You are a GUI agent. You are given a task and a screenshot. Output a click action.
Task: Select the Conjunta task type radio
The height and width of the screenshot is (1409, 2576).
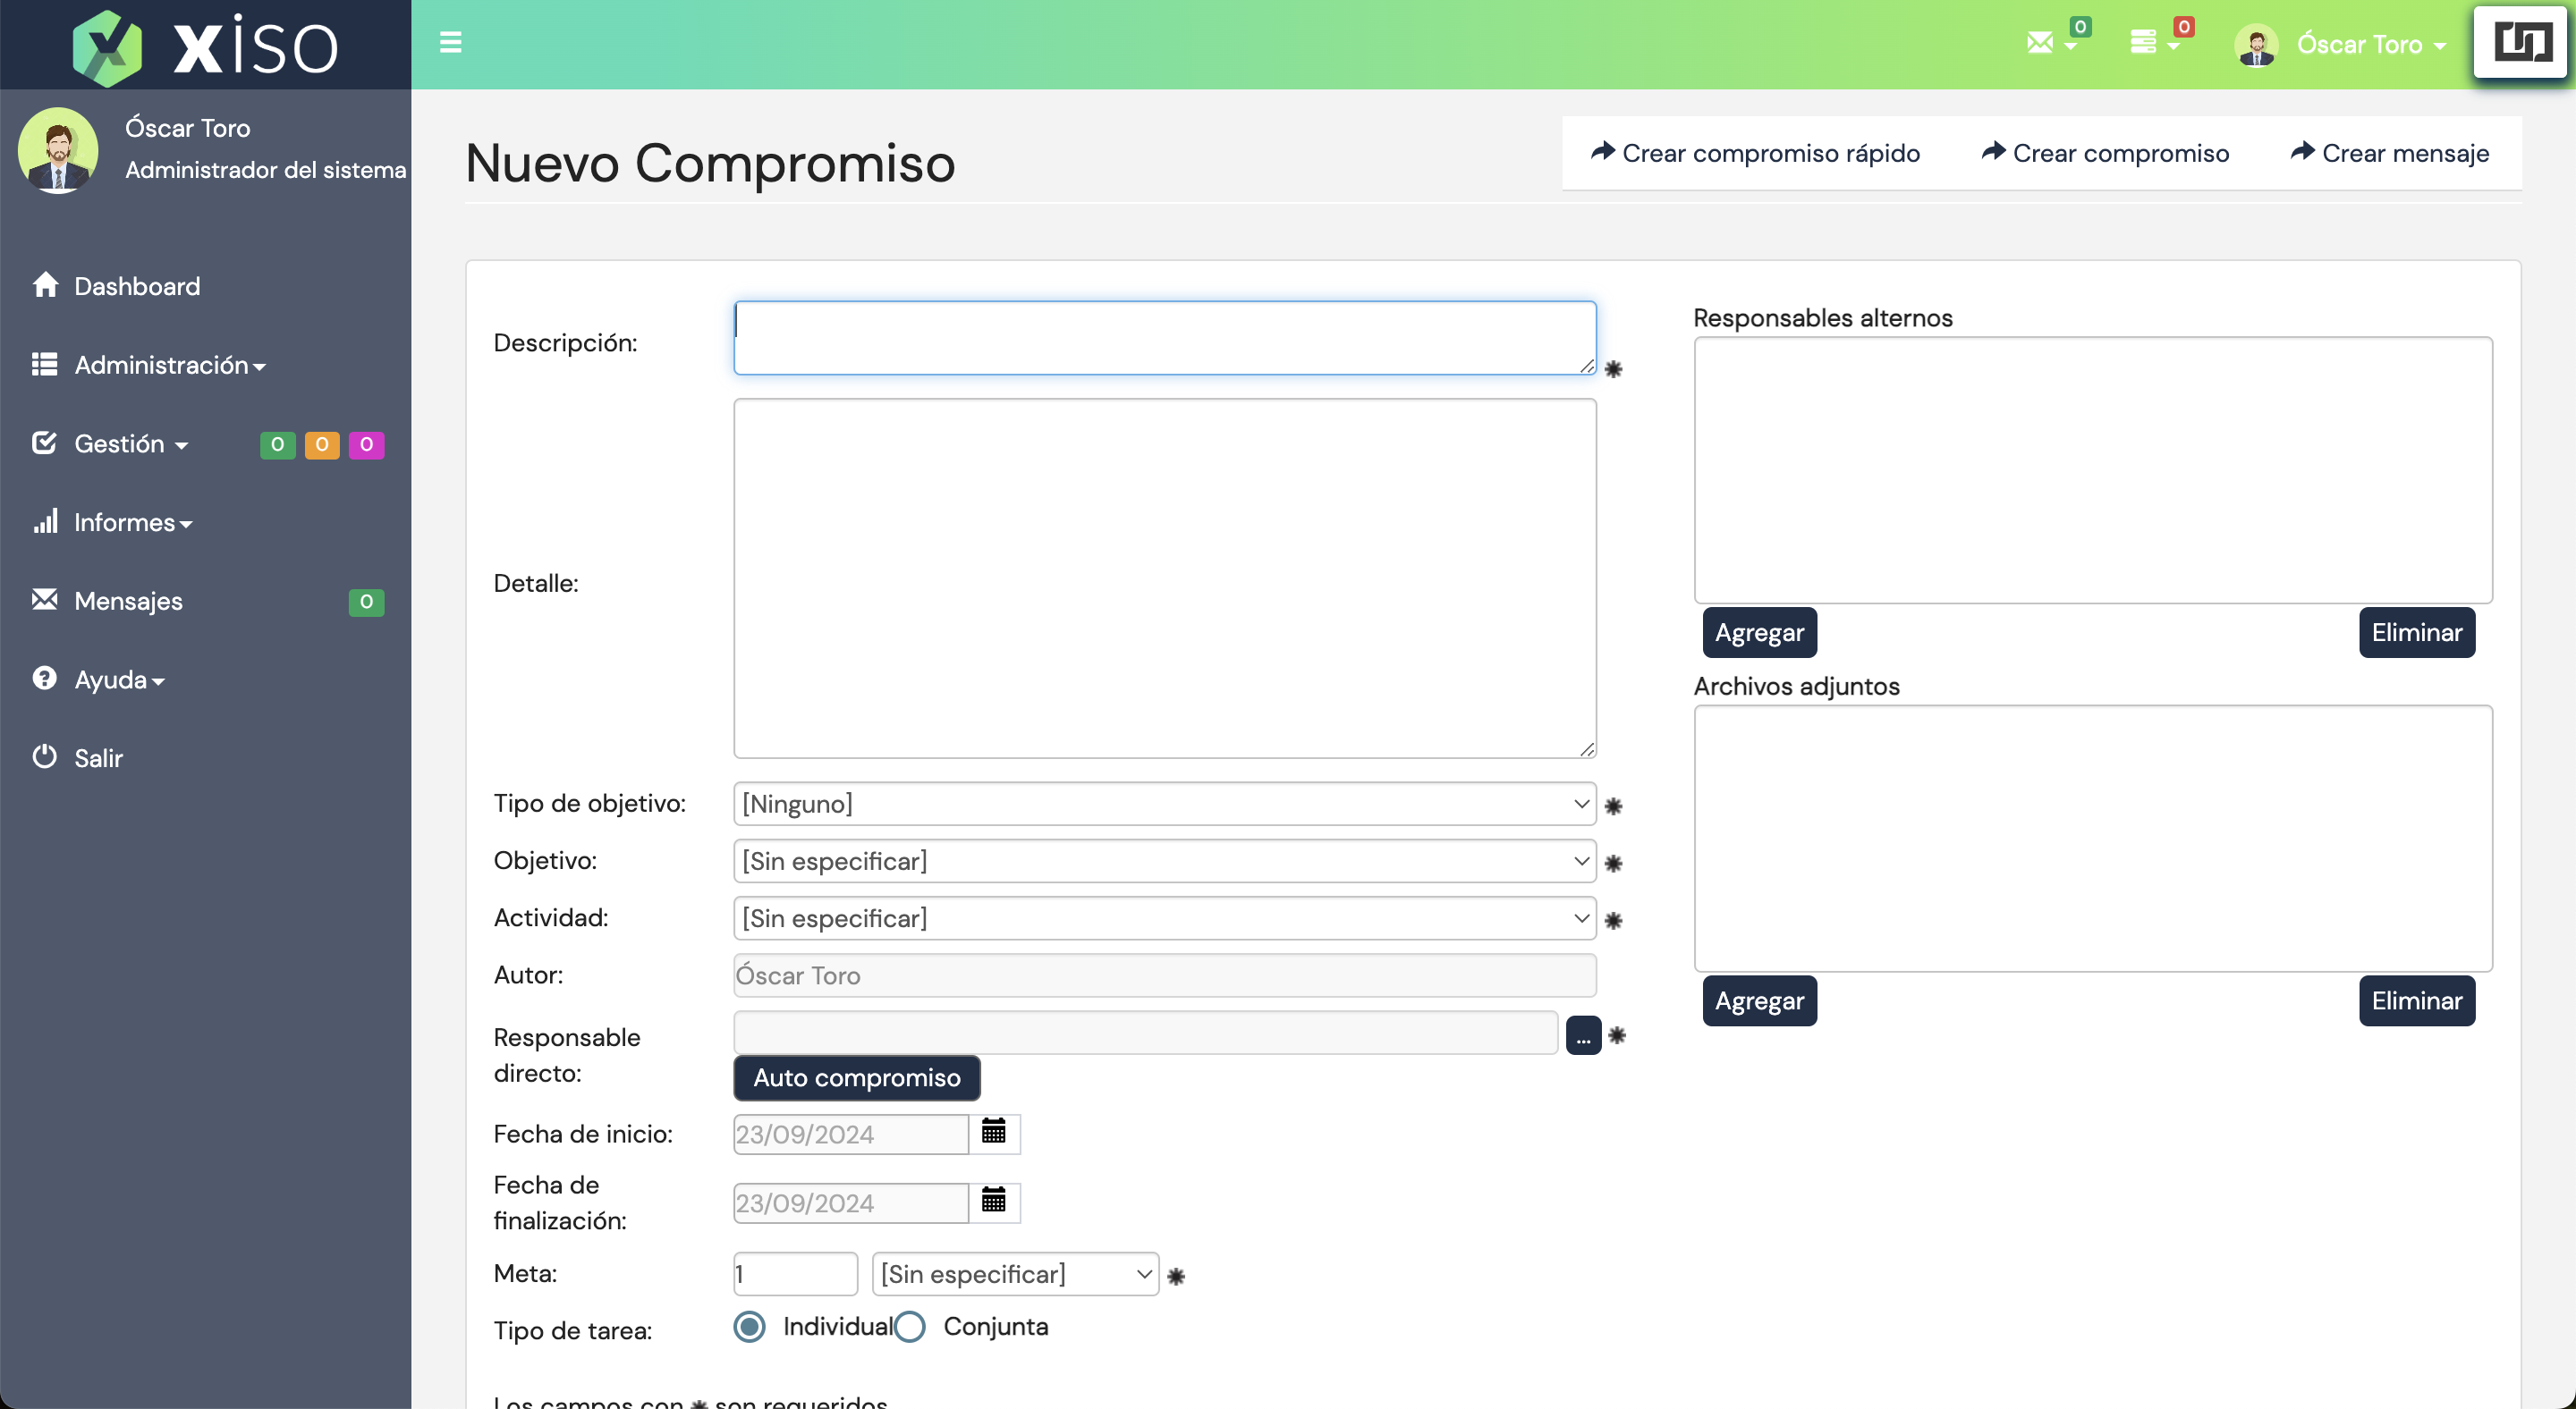coord(910,1327)
